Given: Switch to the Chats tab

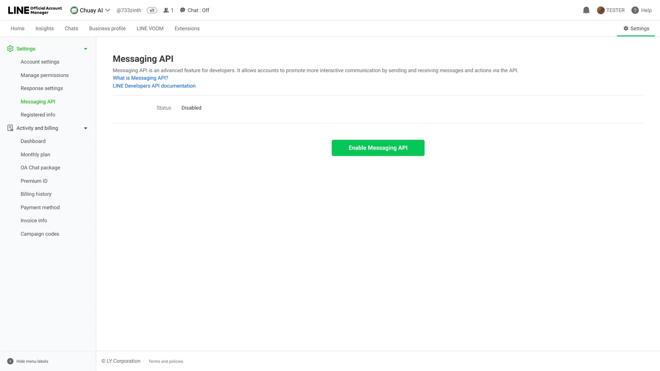Looking at the screenshot, I should 71,28.
